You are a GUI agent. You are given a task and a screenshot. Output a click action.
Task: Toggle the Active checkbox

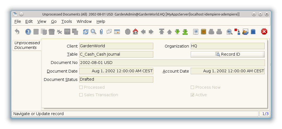pos(192,95)
